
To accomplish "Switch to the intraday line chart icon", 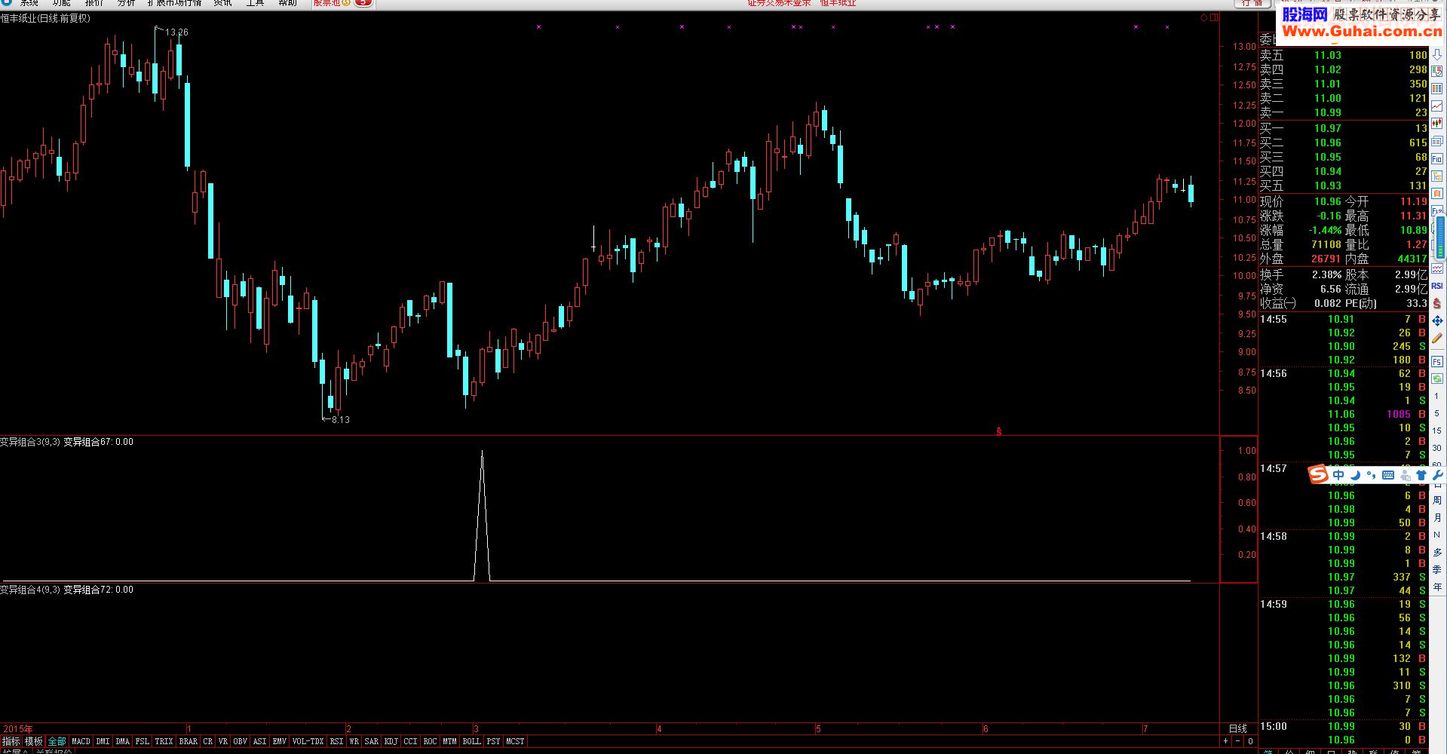I will 1437,106.
